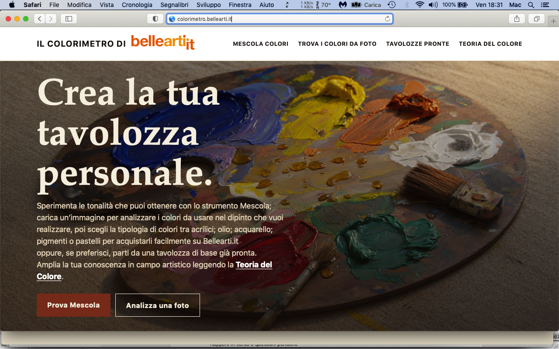Click the Analizza una foto button
Screen dimensions: 559x349
(x=158, y=305)
